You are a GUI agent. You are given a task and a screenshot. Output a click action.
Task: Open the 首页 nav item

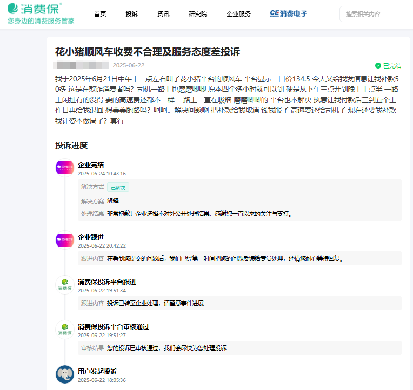coord(100,14)
